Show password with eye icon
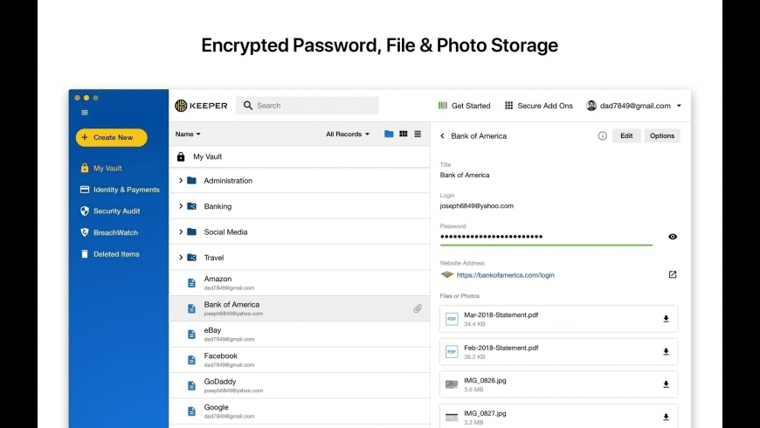Image resolution: width=760 pixels, height=428 pixels. (x=673, y=237)
